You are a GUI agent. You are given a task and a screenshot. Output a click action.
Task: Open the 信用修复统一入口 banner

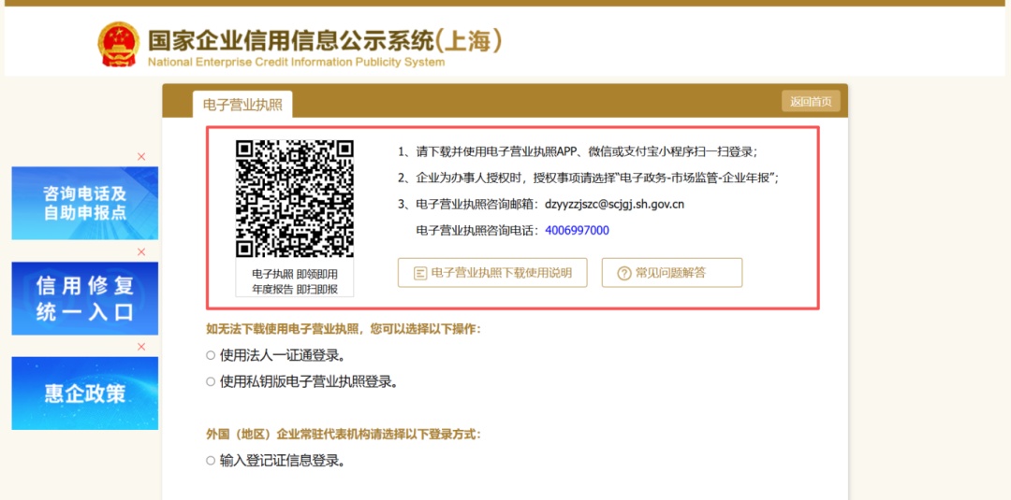pyautogui.click(x=84, y=298)
